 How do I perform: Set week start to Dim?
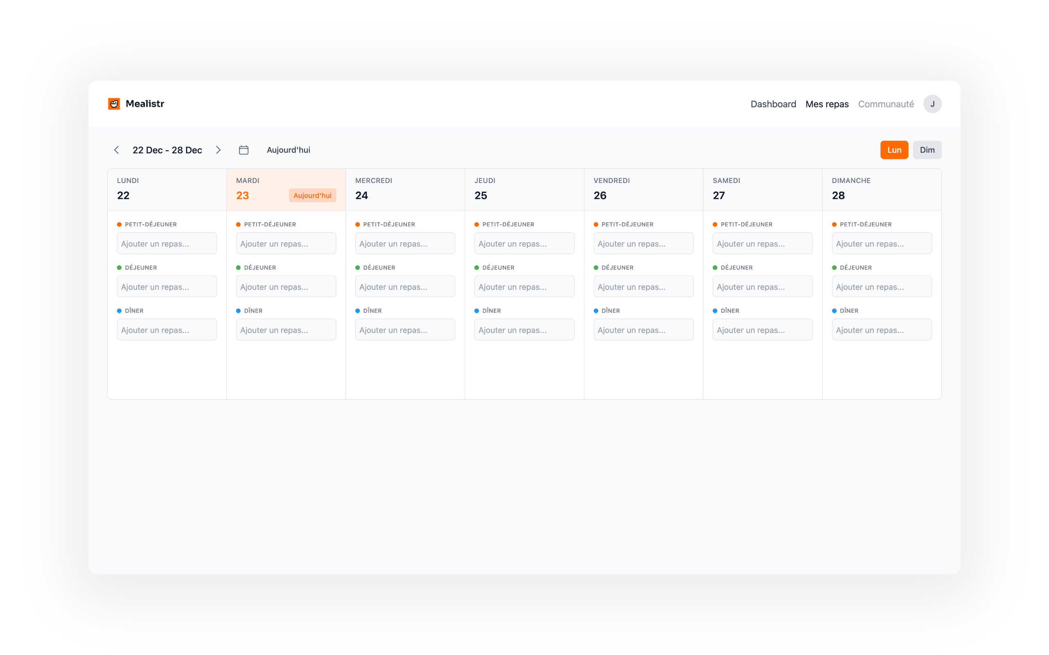(927, 150)
